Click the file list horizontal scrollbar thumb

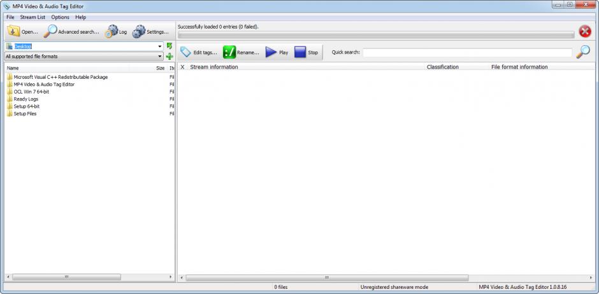(66, 277)
